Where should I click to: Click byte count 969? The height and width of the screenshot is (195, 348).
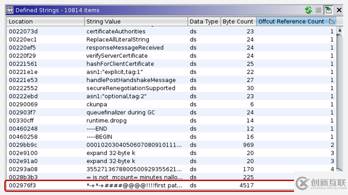248,145
